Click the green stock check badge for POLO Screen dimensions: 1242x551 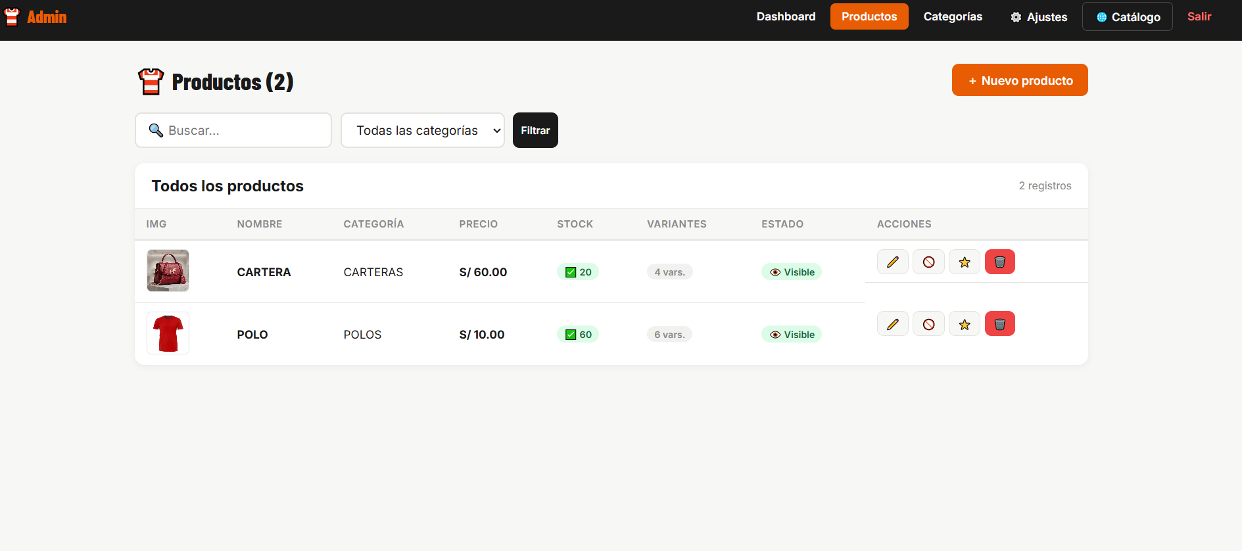click(578, 335)
